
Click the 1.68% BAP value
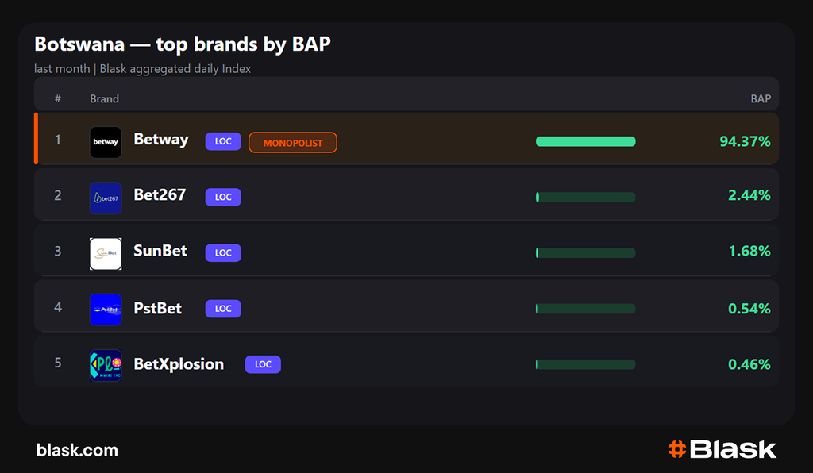[749, 252]
